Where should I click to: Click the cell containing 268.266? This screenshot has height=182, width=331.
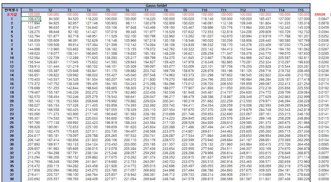(x=281, y=136)
